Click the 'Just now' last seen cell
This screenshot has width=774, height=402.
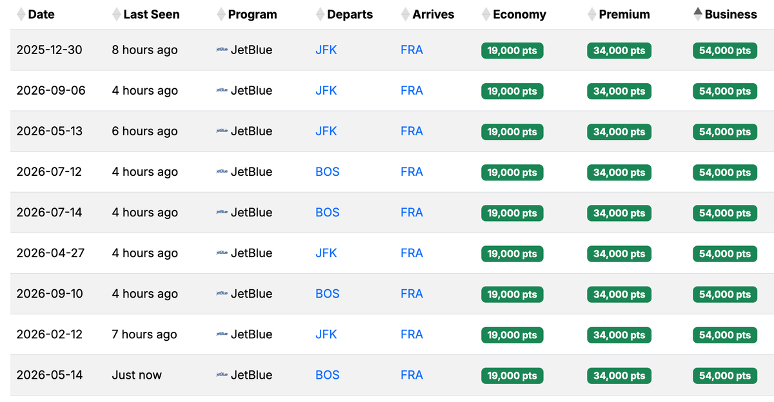click(137, 375)
